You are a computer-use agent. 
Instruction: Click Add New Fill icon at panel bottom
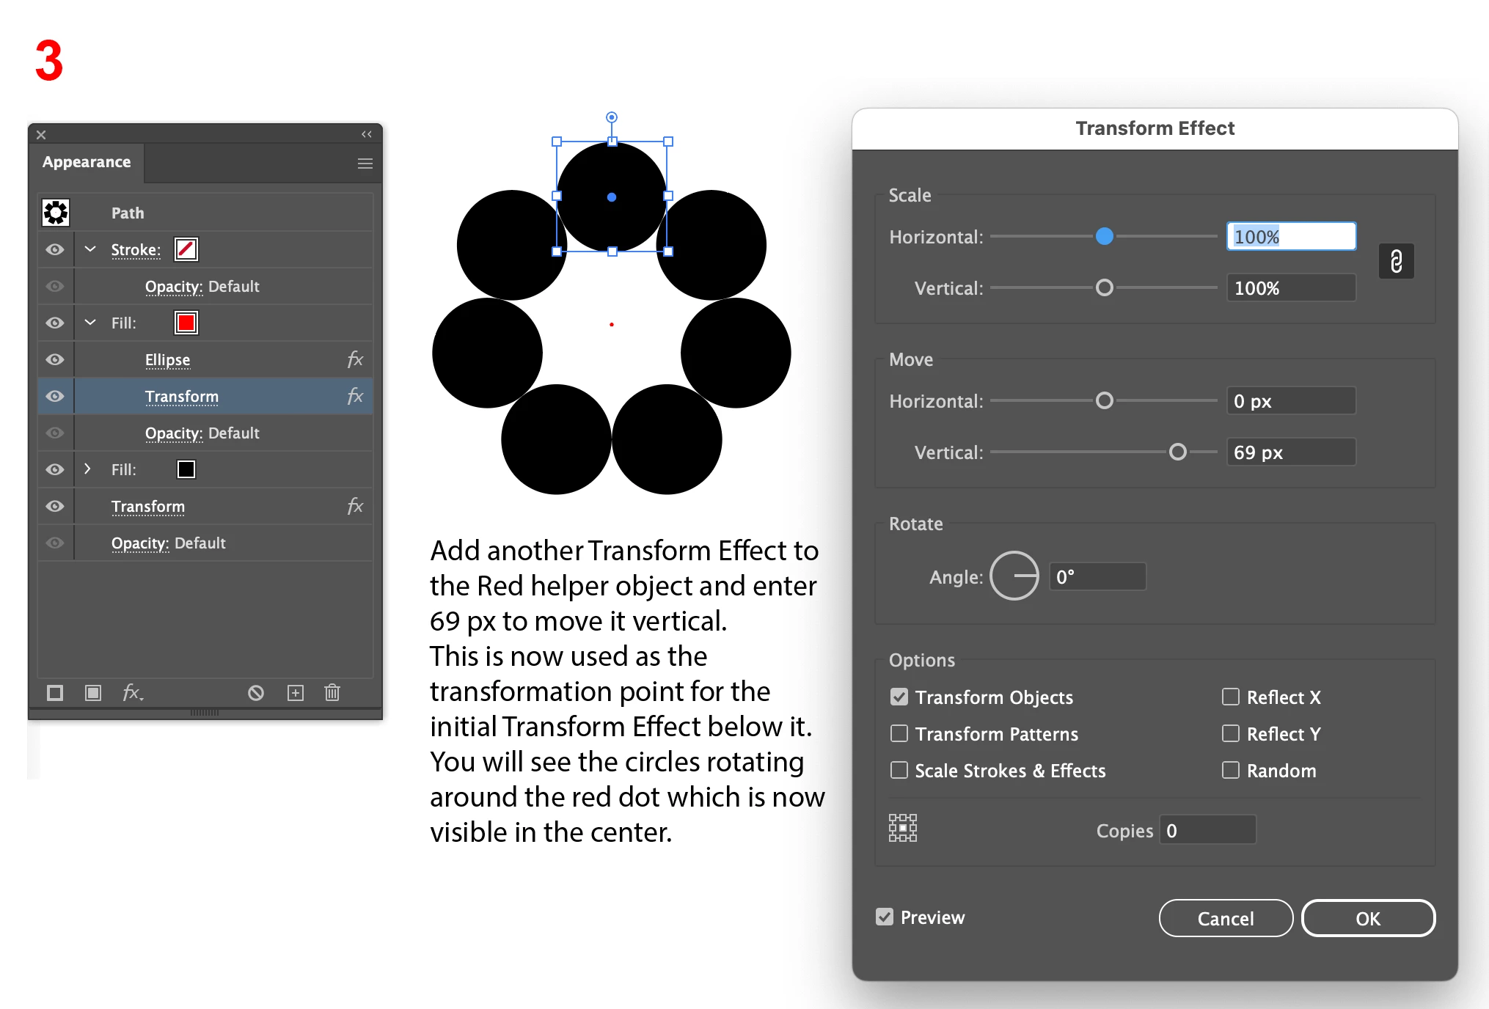click(x=93, y=693)
